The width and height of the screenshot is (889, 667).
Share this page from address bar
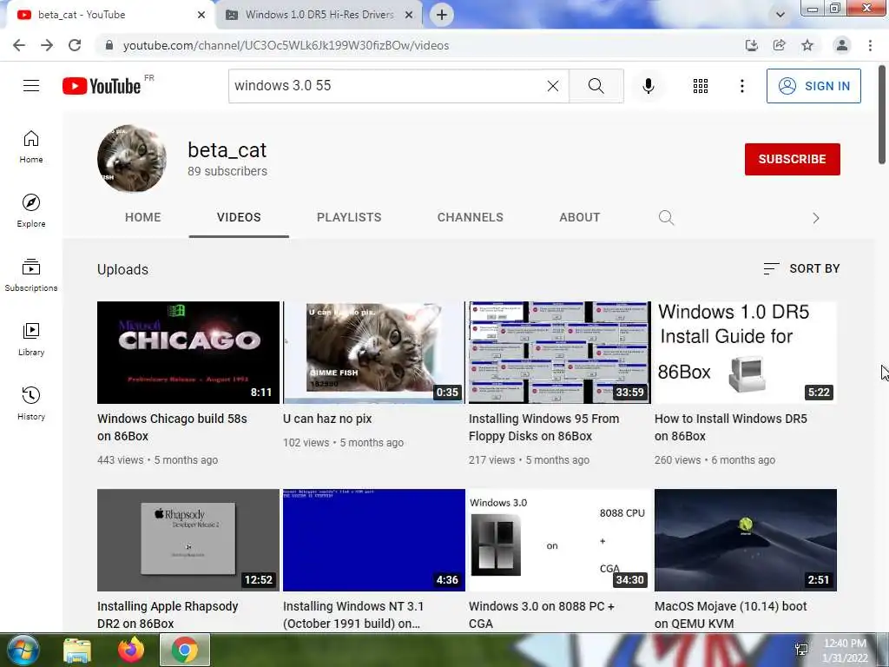[x=780, y=45]
